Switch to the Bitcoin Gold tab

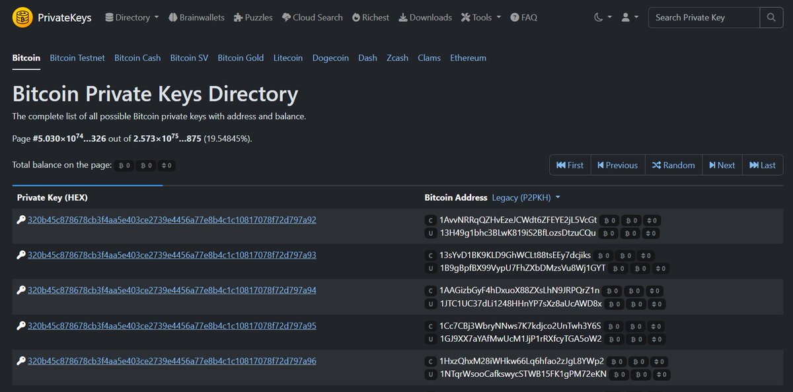point(241,58)
